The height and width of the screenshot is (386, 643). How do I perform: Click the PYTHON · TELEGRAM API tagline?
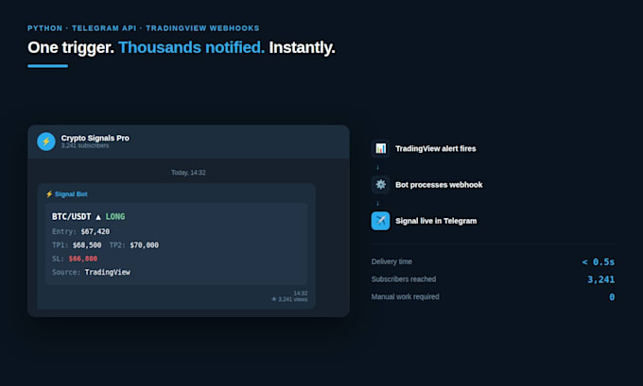coord(143,28)
